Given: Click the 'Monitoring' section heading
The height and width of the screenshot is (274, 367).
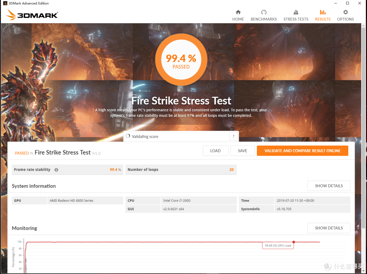Looking at the screenshot, I should pyautogui.click(x=24, y=228).
